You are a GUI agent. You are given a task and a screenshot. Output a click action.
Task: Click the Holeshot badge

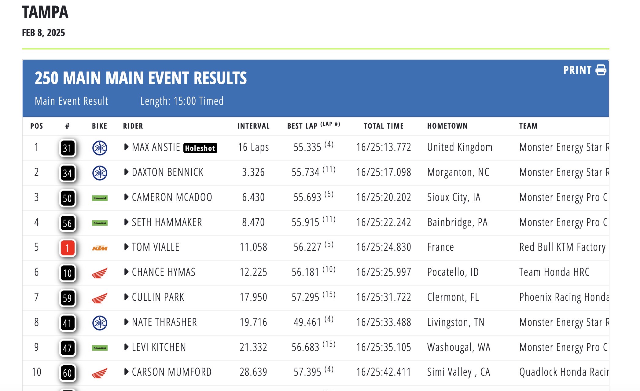coord(200,148)
